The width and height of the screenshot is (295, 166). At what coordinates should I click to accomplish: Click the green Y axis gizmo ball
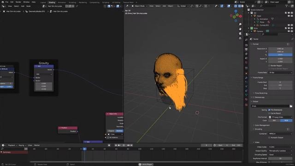pos(234,17)
